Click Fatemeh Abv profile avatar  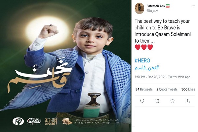point(139,8)
